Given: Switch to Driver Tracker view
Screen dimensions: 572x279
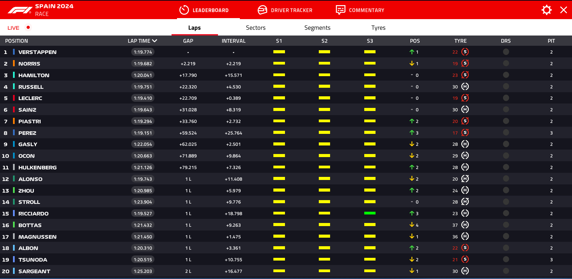Looking at the screenshot, I should coord(285,10).
